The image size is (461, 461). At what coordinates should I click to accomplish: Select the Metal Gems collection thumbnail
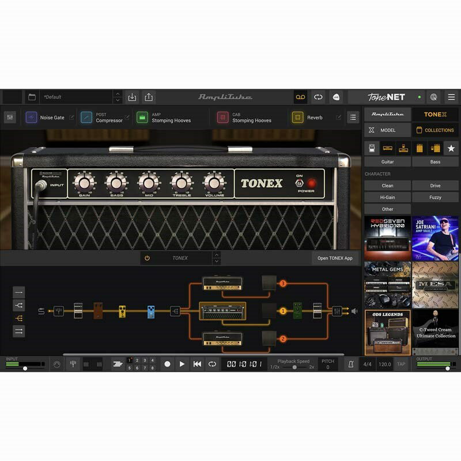[x=387, y=284]
